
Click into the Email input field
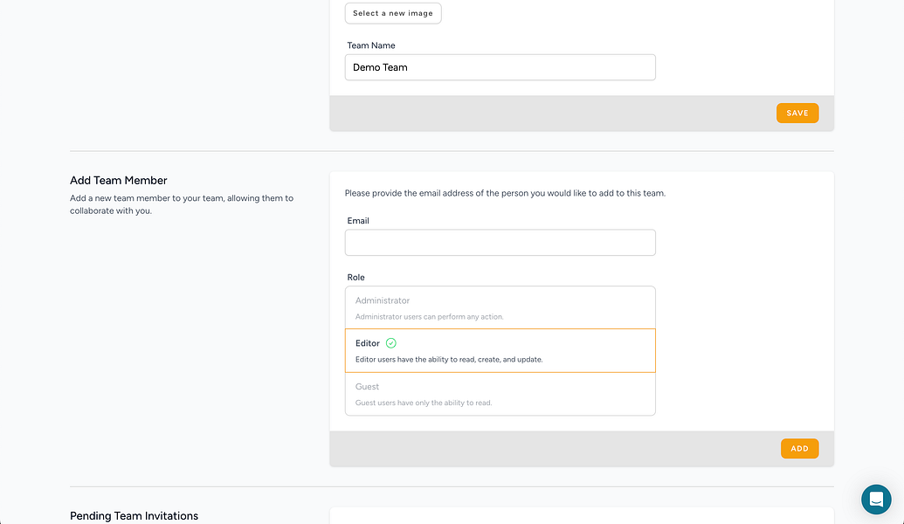tap(500, 243)
